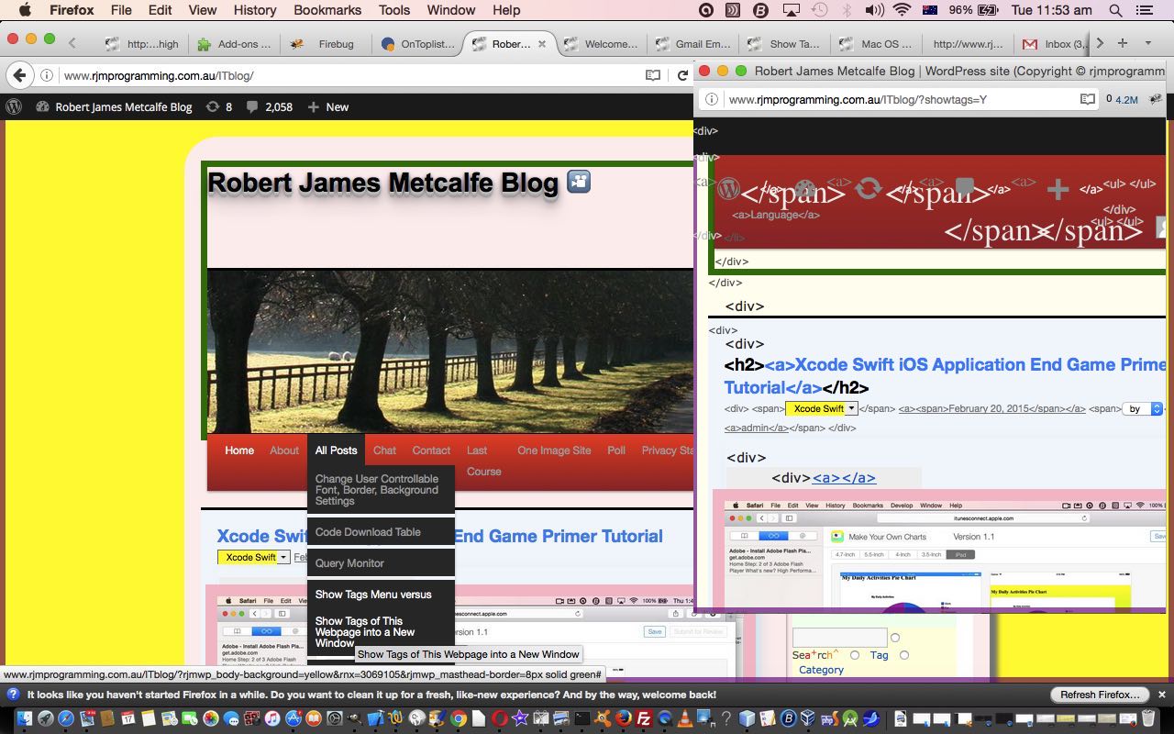The height and width of the screenshot is (734, 1174).
Task: Click the plus New item in admin bar
Action: tap(327, 106)
